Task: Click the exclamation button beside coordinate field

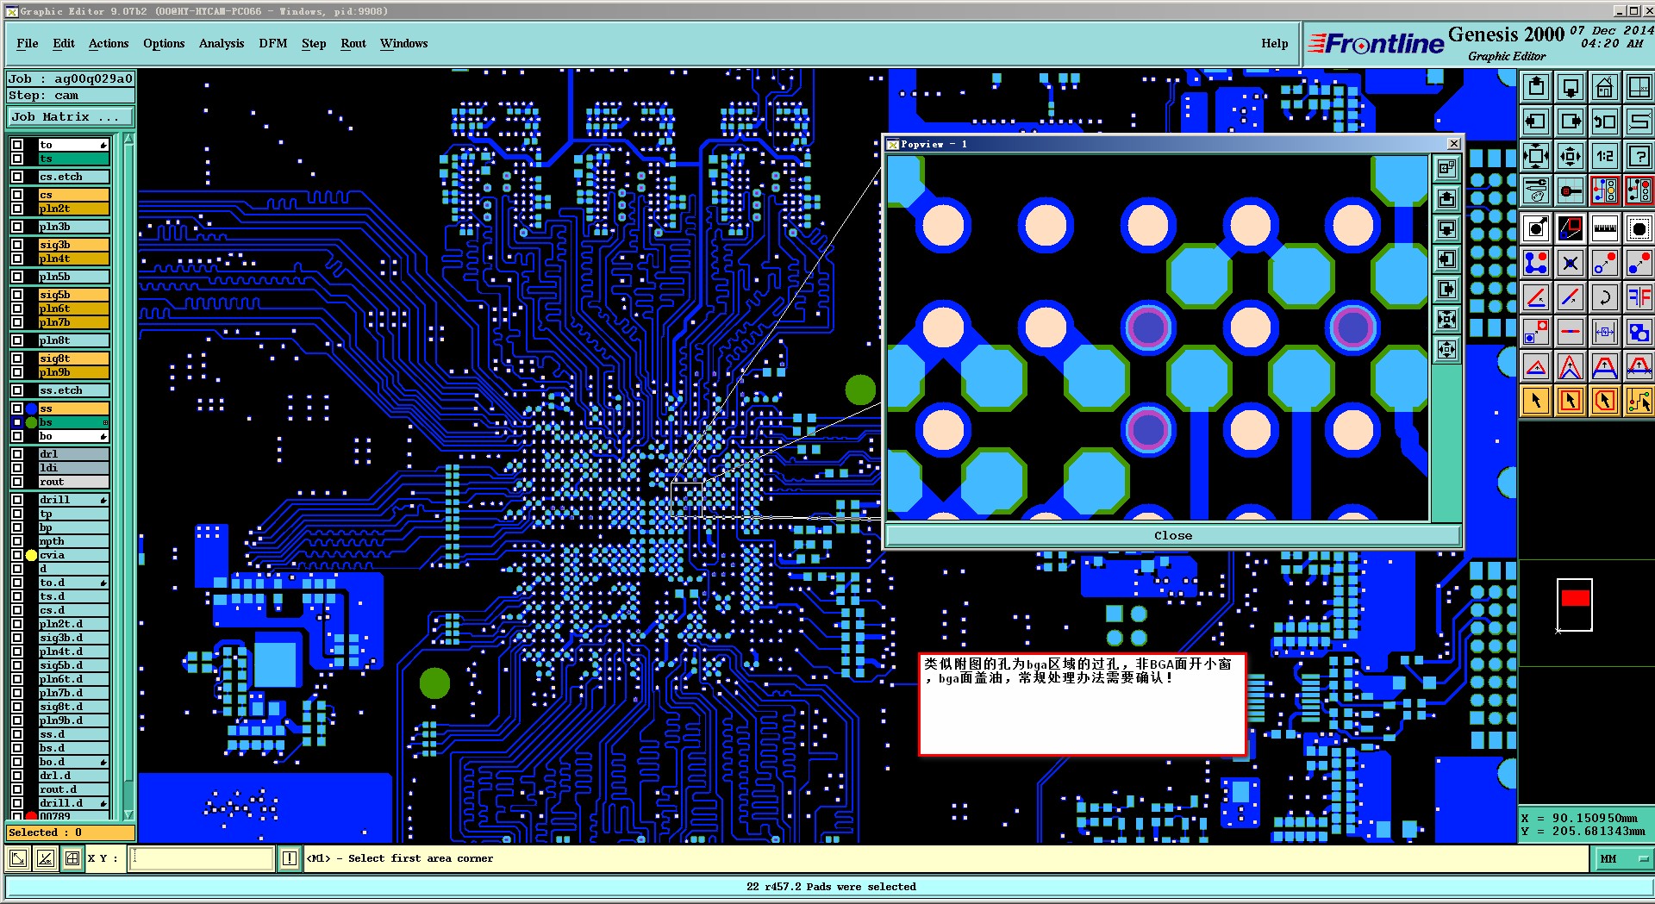Action: [289, 858]
